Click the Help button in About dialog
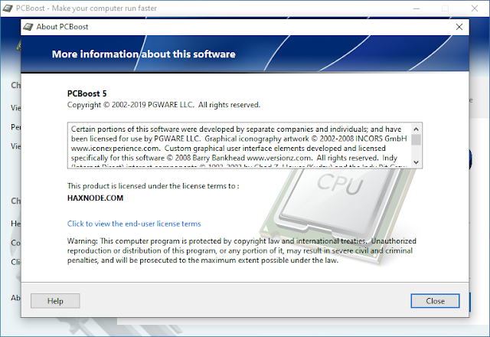The height and width of the screenshot is (337, 490). (x=55, y=301)
